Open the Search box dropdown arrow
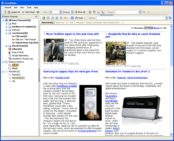This screenshot has height=141, width=174. pos(140,12)
